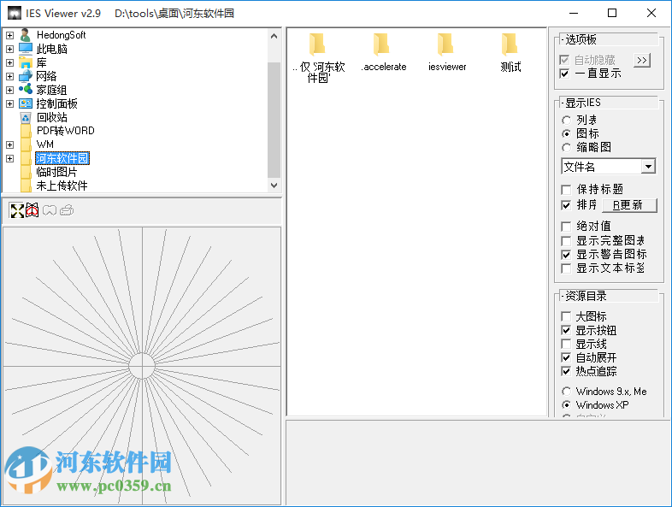Enable the 显示线 checkbox

pyautogui.click(x=566, y=344)
